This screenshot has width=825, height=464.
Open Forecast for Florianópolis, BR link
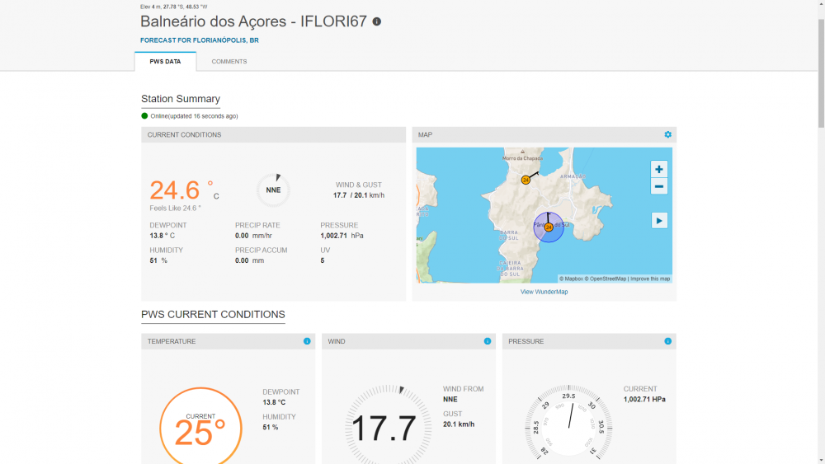click(200, 40)
